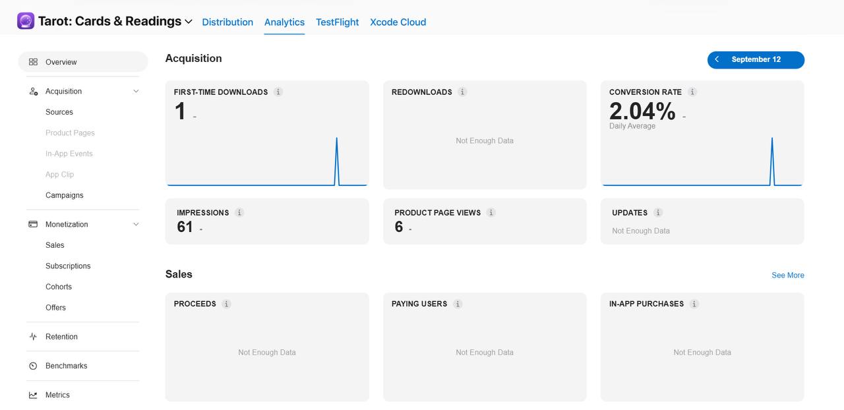Click the Tarot app purple icon
The width and height of the screenshot is (844, 410).
tap(26, 21)
